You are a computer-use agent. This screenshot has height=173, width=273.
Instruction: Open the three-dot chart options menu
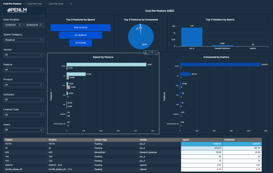(156, 53)
